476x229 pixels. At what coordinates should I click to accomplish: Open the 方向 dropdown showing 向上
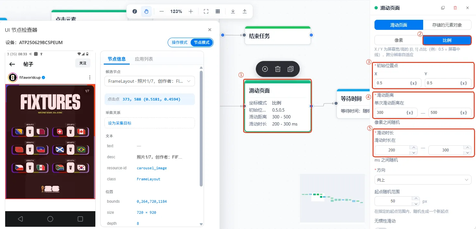423,180
